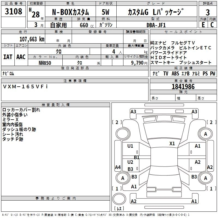This screenshot has width=218, height=218.
Task: Select sales point 純正ナビ
Action: click(x=158, y=43)
